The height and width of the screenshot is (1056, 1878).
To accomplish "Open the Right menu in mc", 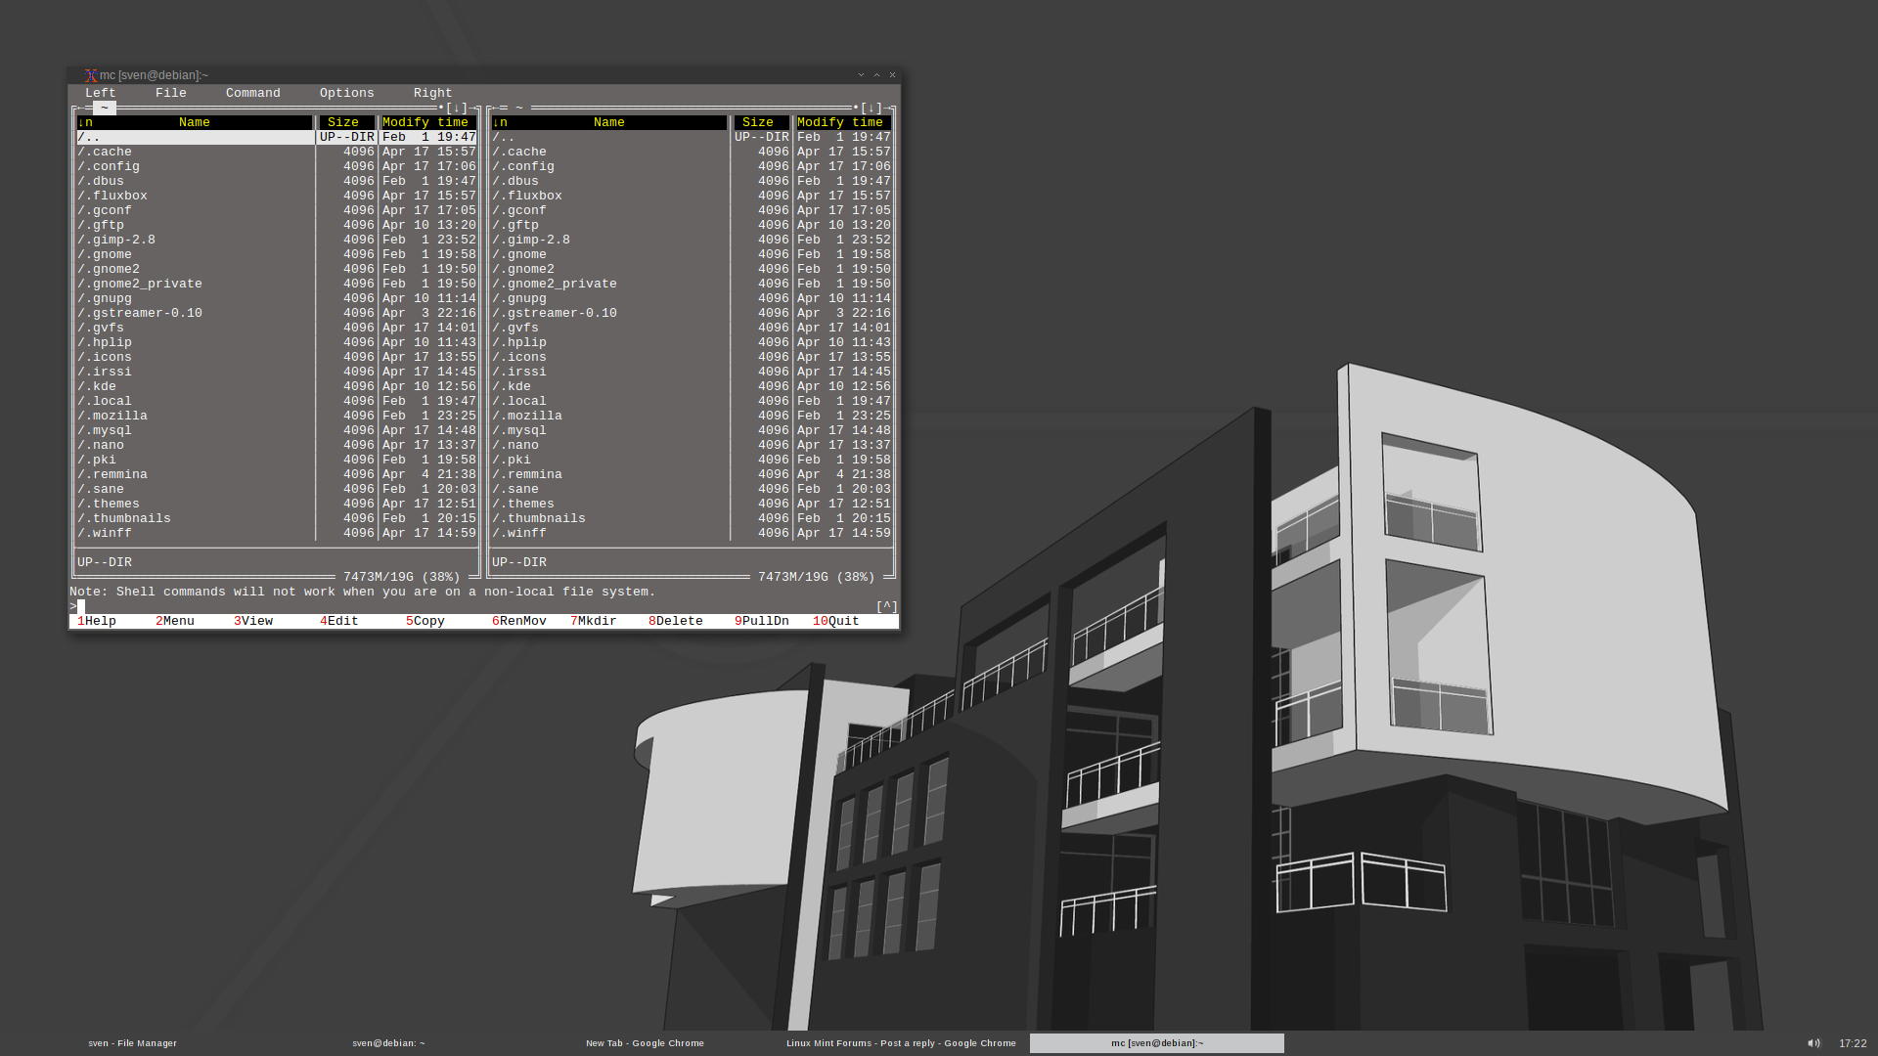I will pyautogui.click(x=433, y=93).
